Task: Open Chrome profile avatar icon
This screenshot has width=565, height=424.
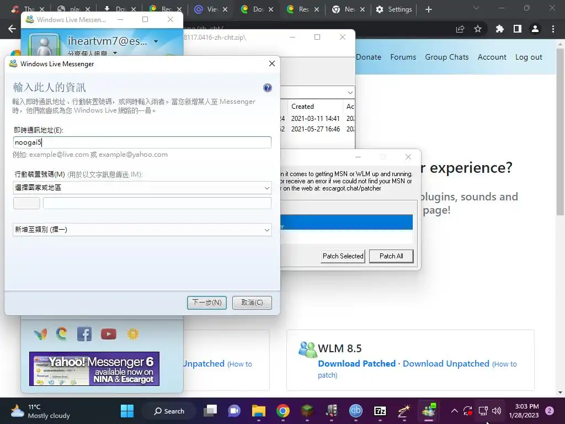Action: point(535,29)
